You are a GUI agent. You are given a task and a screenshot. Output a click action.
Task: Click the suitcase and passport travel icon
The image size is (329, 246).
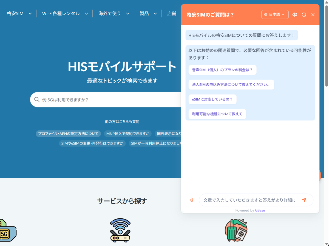(236, 230)
